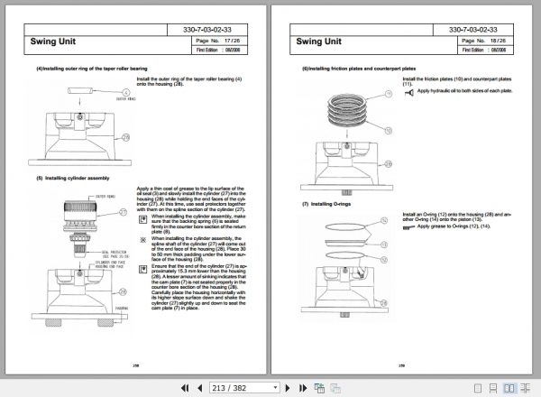
Task: Enable scrolling single page view
Action: pyautogui.click(x=493, y=388)
